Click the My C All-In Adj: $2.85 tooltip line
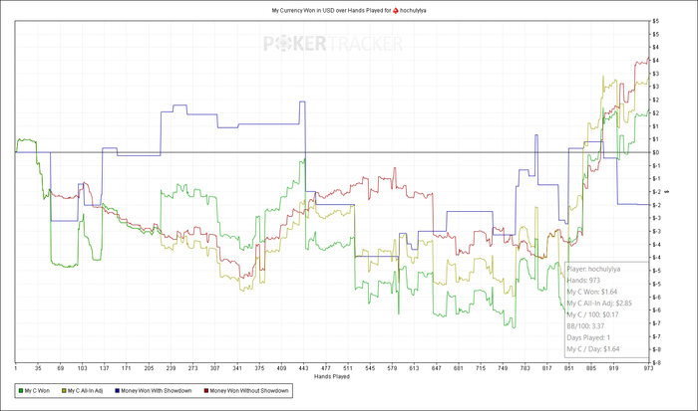The width and height of the screenshot is (698, 411). point(599,304)
